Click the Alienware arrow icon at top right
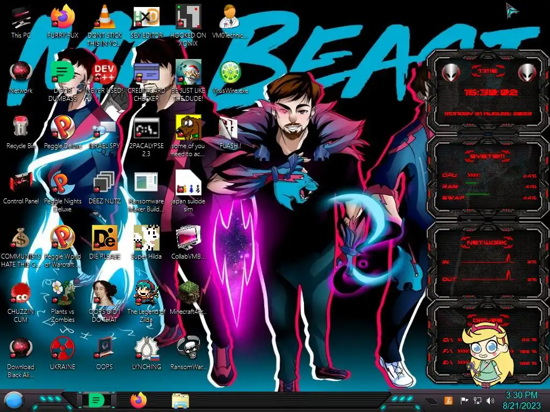 coord(512,10)
